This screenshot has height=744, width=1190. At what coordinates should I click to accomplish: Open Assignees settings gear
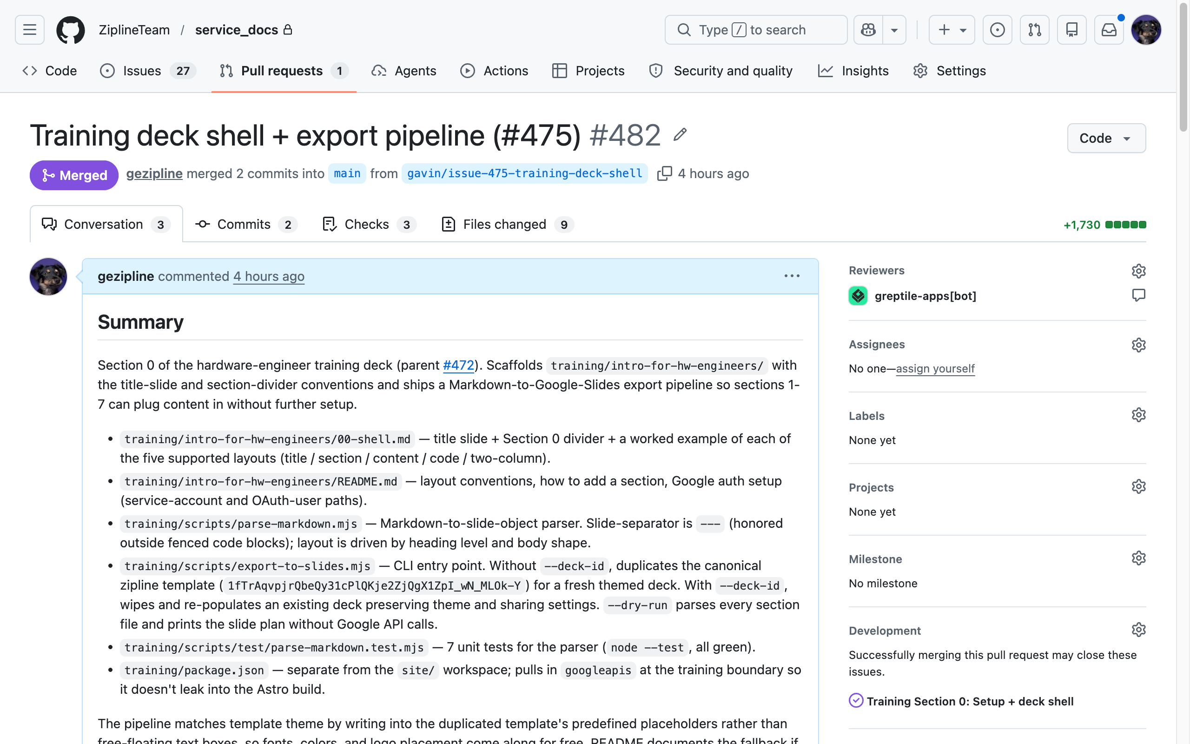coord(1138,345)
